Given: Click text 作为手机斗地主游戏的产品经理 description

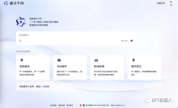Looking at the screenshot, I should pos(106,73).
